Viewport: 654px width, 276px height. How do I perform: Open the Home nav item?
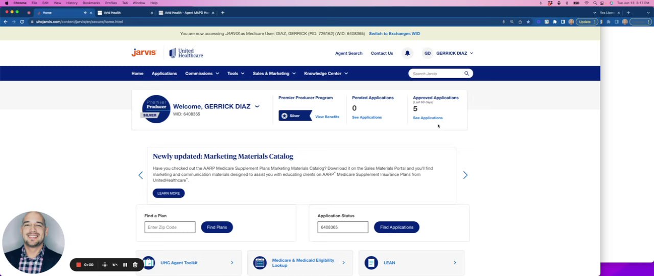137,74
